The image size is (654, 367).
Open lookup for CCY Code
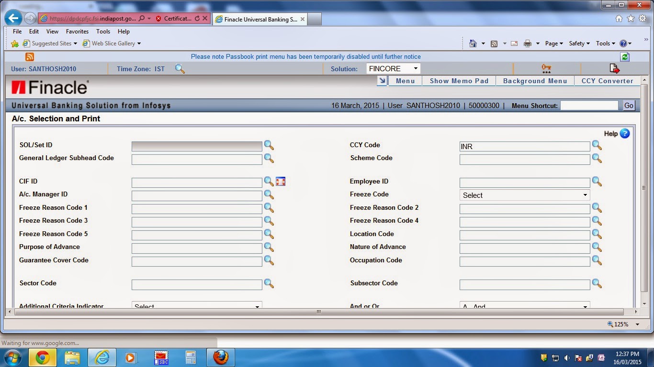(597, 145)
